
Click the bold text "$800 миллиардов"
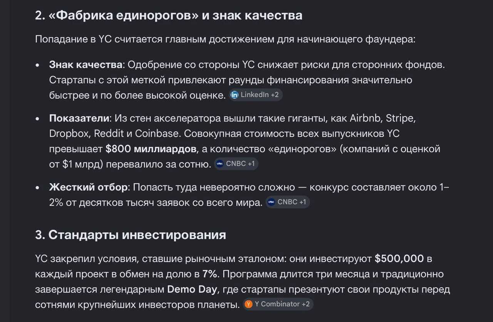(151, 149)
